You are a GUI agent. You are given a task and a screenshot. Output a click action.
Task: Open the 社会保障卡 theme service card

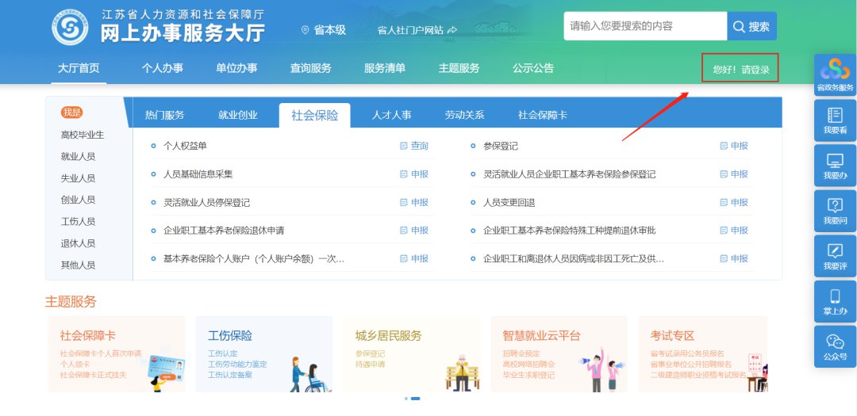tap(116, 354)
